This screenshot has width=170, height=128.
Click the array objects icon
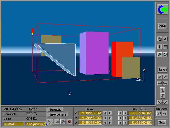point(63,122)
